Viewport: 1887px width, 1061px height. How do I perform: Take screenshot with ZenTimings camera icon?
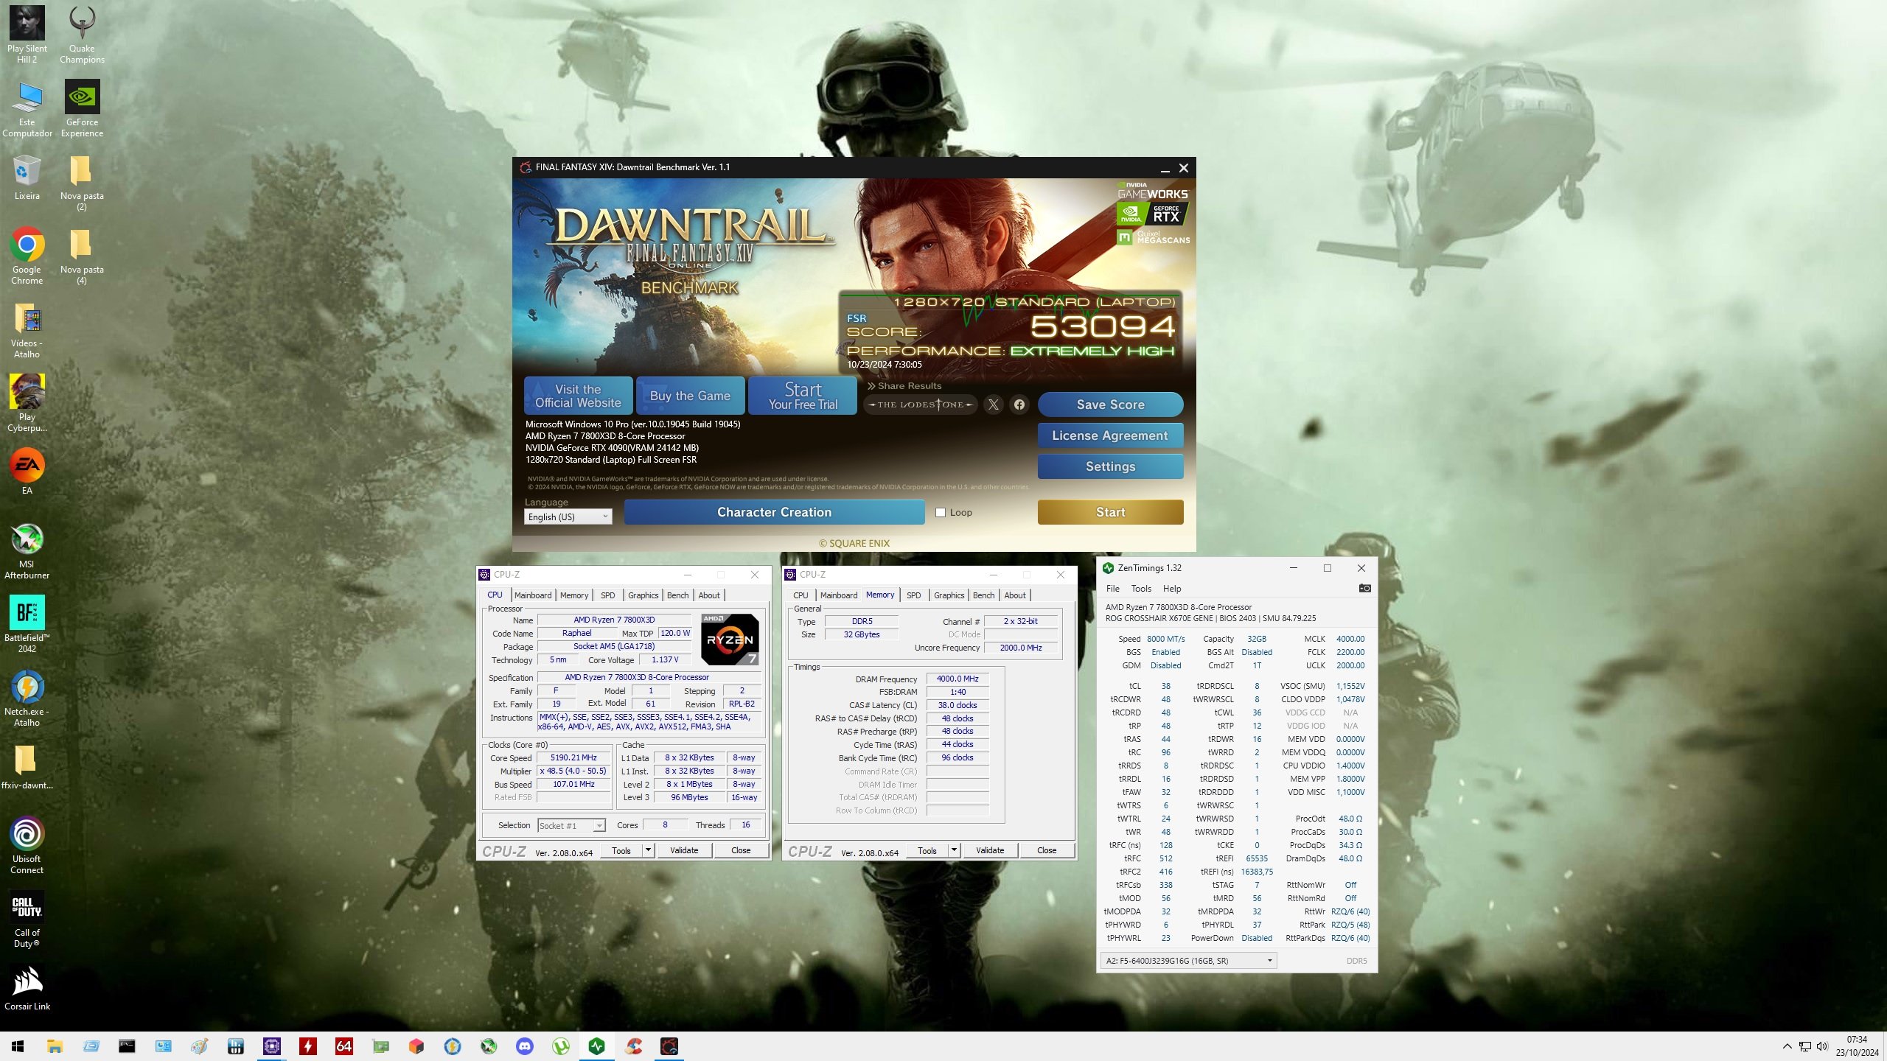pos(1364,588)
